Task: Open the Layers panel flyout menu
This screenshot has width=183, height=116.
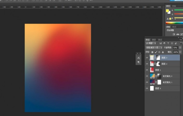Action: pyautogui.click(x=180, y=40)
